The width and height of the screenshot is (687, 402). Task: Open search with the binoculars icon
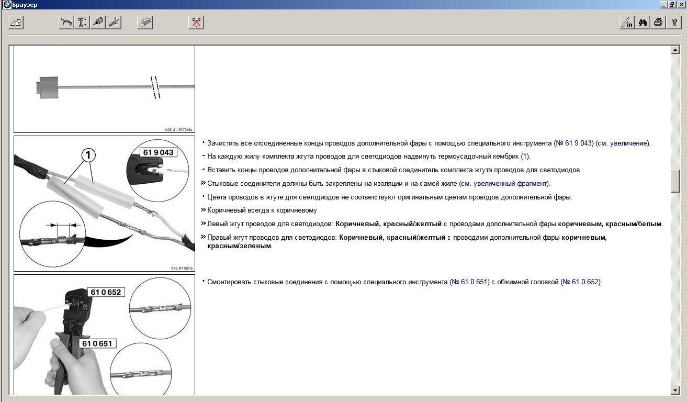(x=643, y=23)
